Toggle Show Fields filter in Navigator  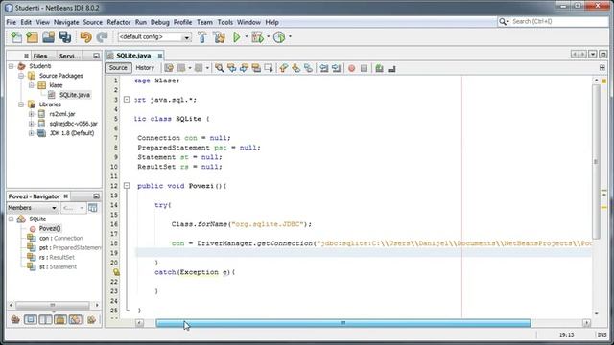[31, 319]
